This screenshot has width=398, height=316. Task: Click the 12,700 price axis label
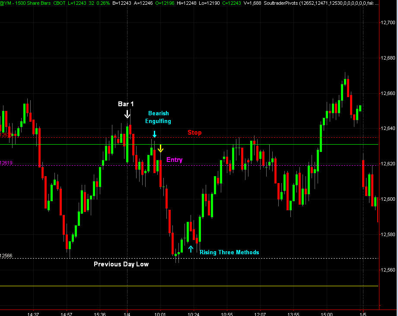pyautogui.click(x=388, y=22)
